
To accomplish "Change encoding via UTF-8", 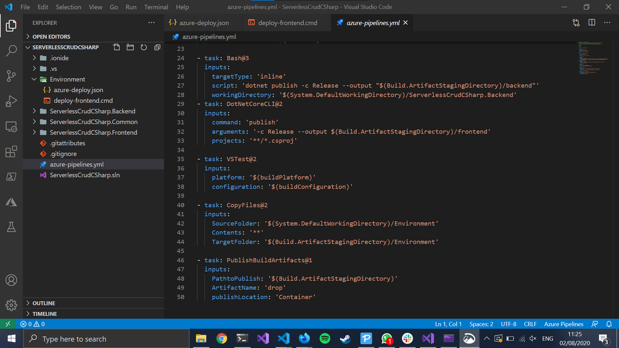I will click(508, 324).
